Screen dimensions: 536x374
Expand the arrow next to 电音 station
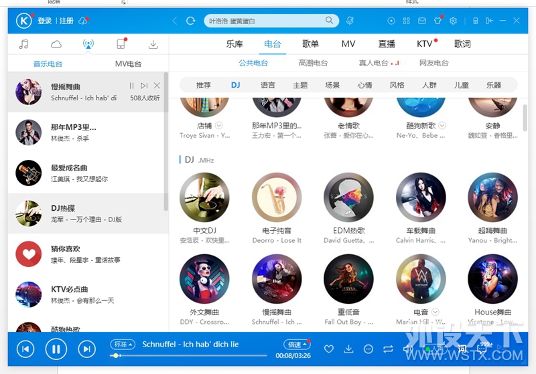click(x=435, y=312)
